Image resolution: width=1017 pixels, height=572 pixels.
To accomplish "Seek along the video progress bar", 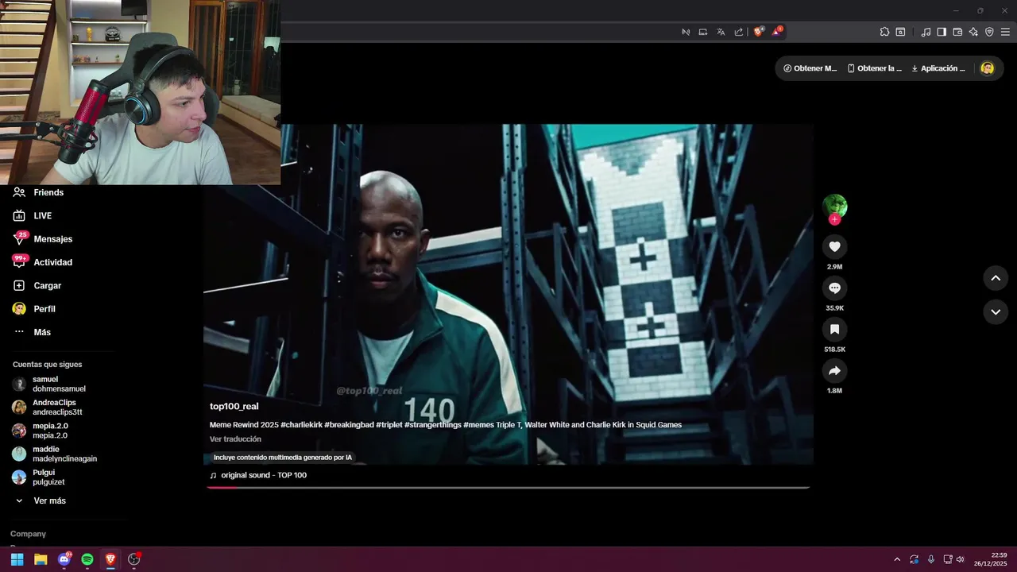I will pyautogui.click(x=508, y=487).
